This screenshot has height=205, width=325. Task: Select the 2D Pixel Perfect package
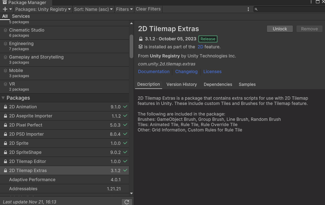click(65, 125)
